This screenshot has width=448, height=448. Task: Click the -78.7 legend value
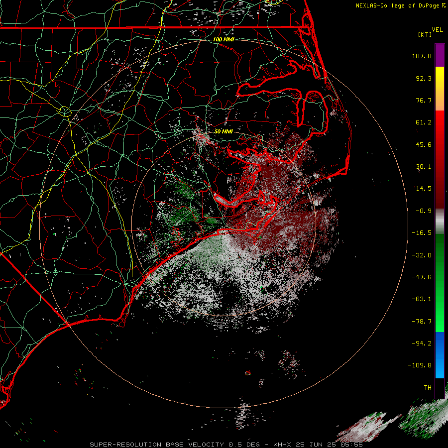coord(422,322)
